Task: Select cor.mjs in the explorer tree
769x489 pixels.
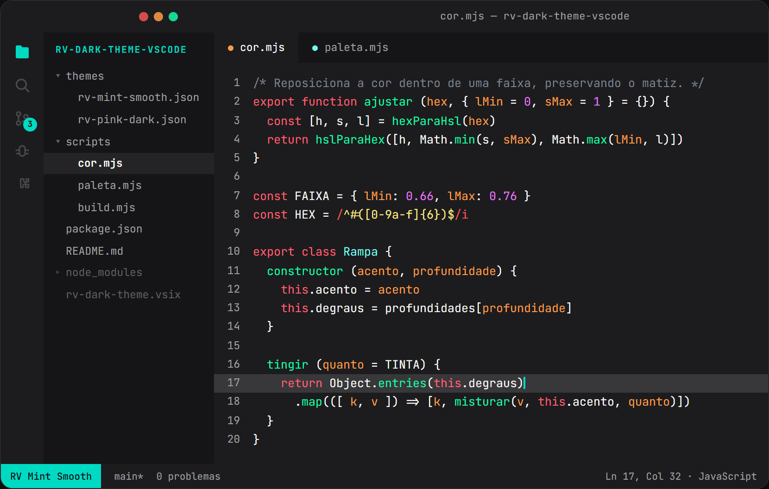Action: pyautogui.click(x=129, y=163)
